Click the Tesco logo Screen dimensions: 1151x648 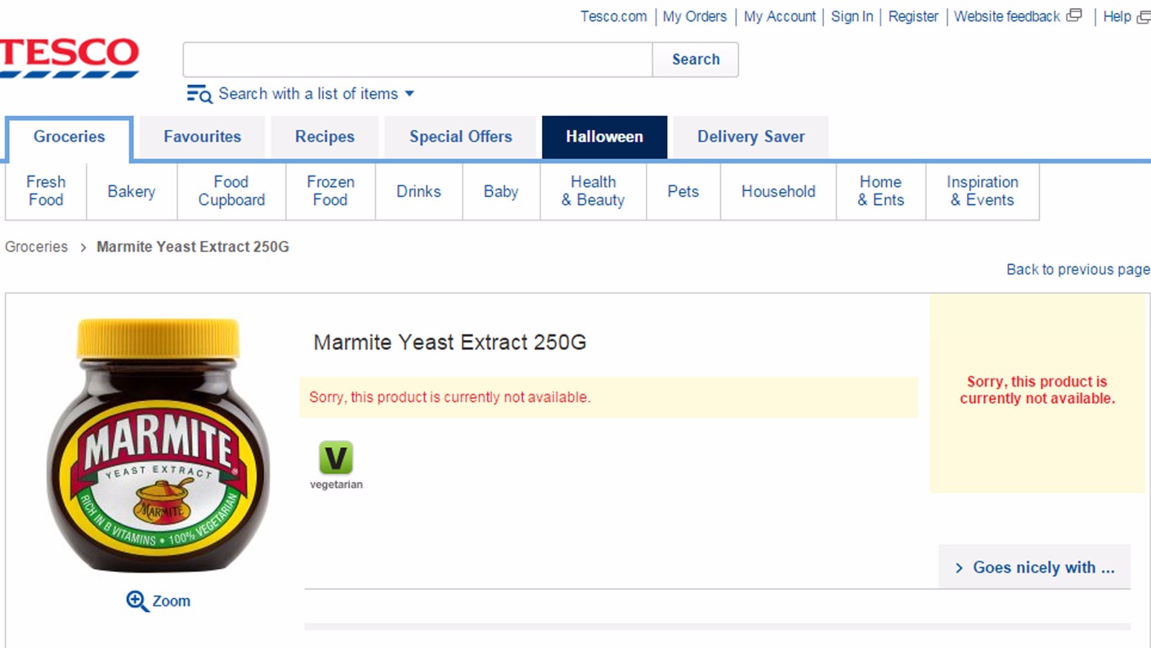(69, 58)
